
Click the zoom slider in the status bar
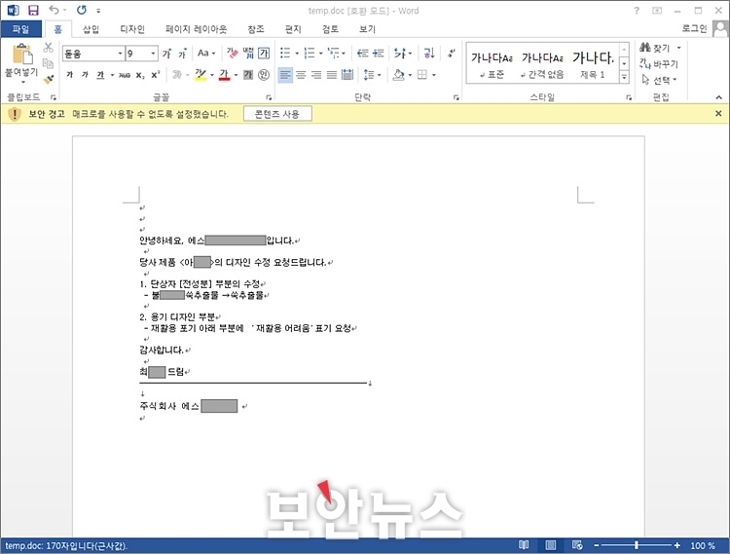(637, 545)
